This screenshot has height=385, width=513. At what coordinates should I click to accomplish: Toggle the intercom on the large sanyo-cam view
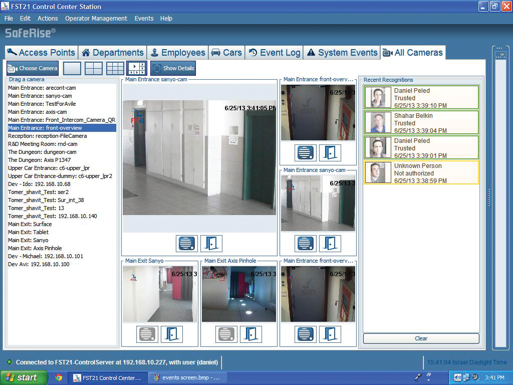(187, 243)
